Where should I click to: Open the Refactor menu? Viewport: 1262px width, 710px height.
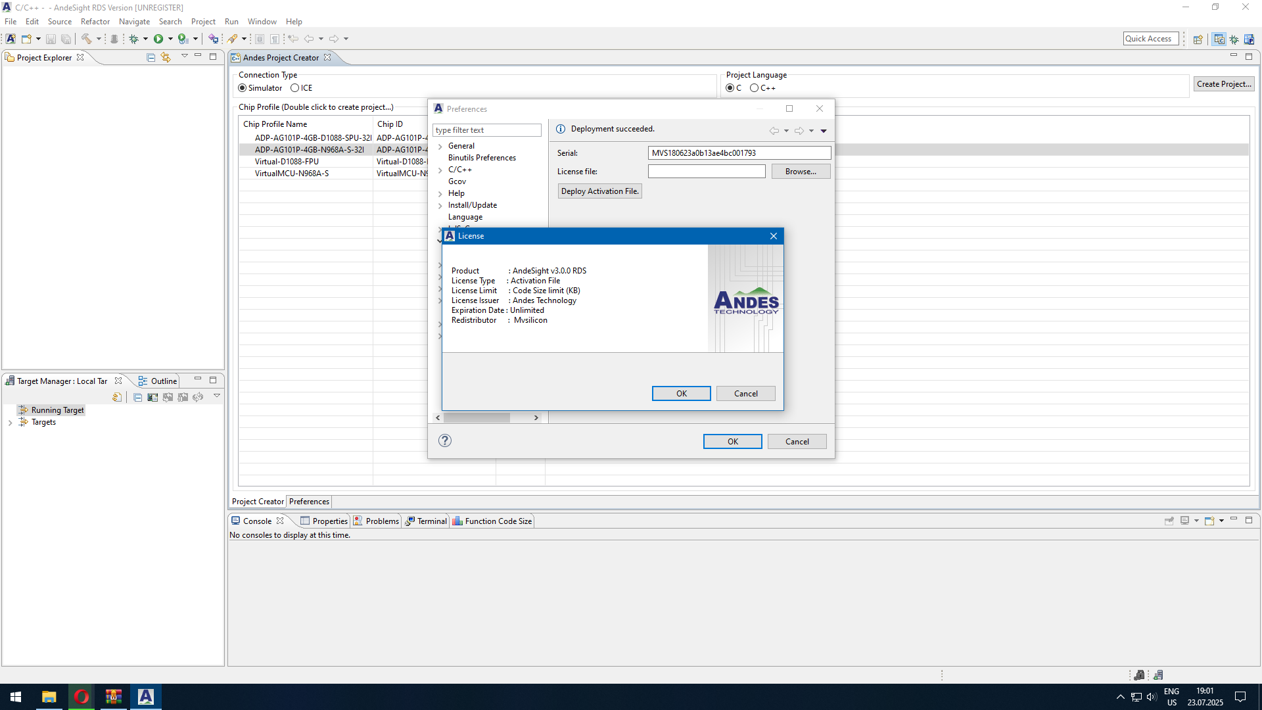[x=95, y=22]
